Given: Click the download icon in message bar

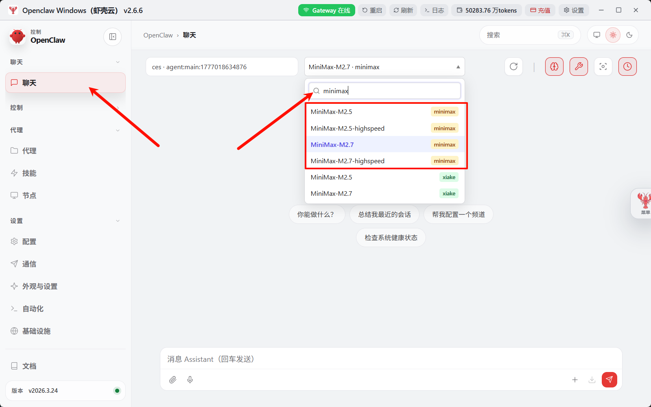Looking at the screenshot, I should click(592, 380).
